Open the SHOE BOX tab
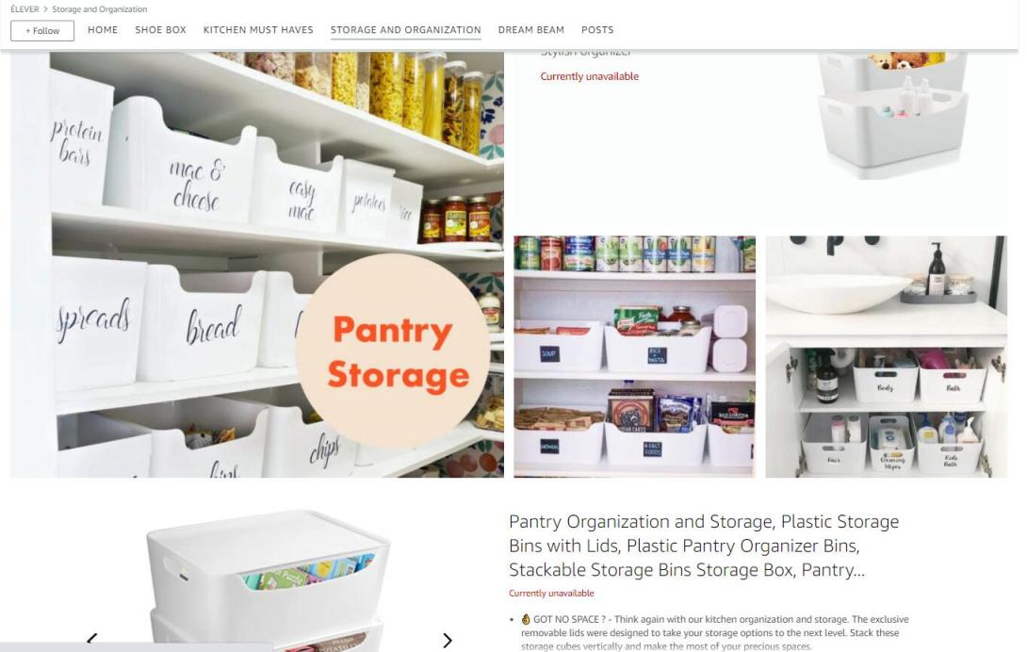The image size is (1027, 652). coord(160,29)
